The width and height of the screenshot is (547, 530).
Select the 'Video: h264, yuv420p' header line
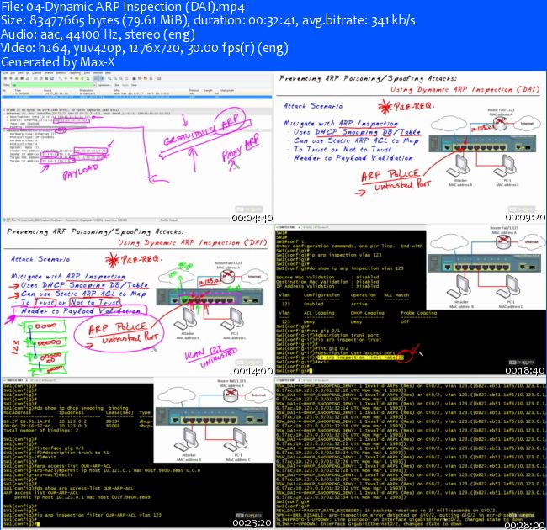pos(145,49)
